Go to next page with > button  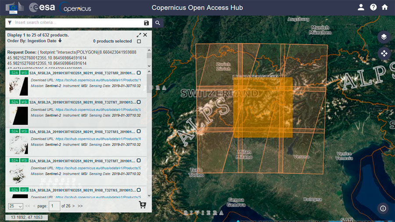(74, 206)
